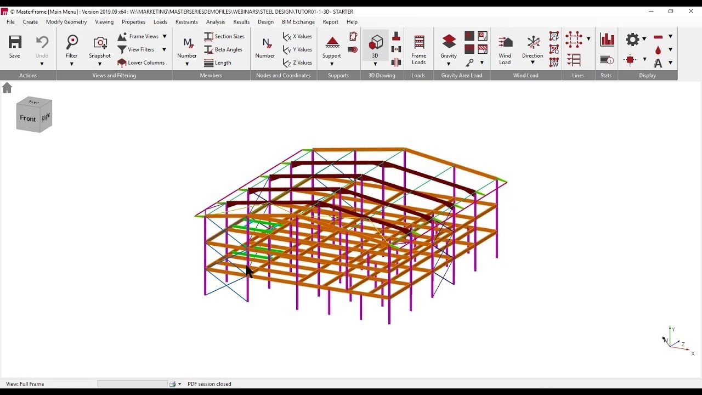The height and width of the screenshot is (395, 702).
Task: Click the wind Direction icon
Action: [x=533, y=42]
